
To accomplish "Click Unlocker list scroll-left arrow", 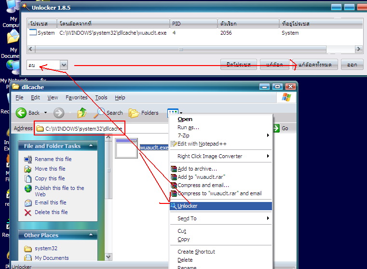I will pos(31,49).
